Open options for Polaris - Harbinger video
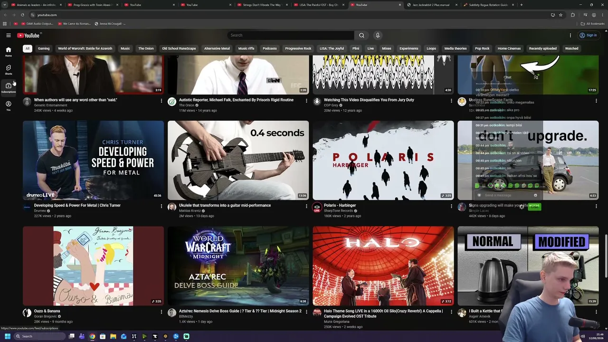Image resolution: width=608 pixels, height=342 pixels. tap(451, 206)
